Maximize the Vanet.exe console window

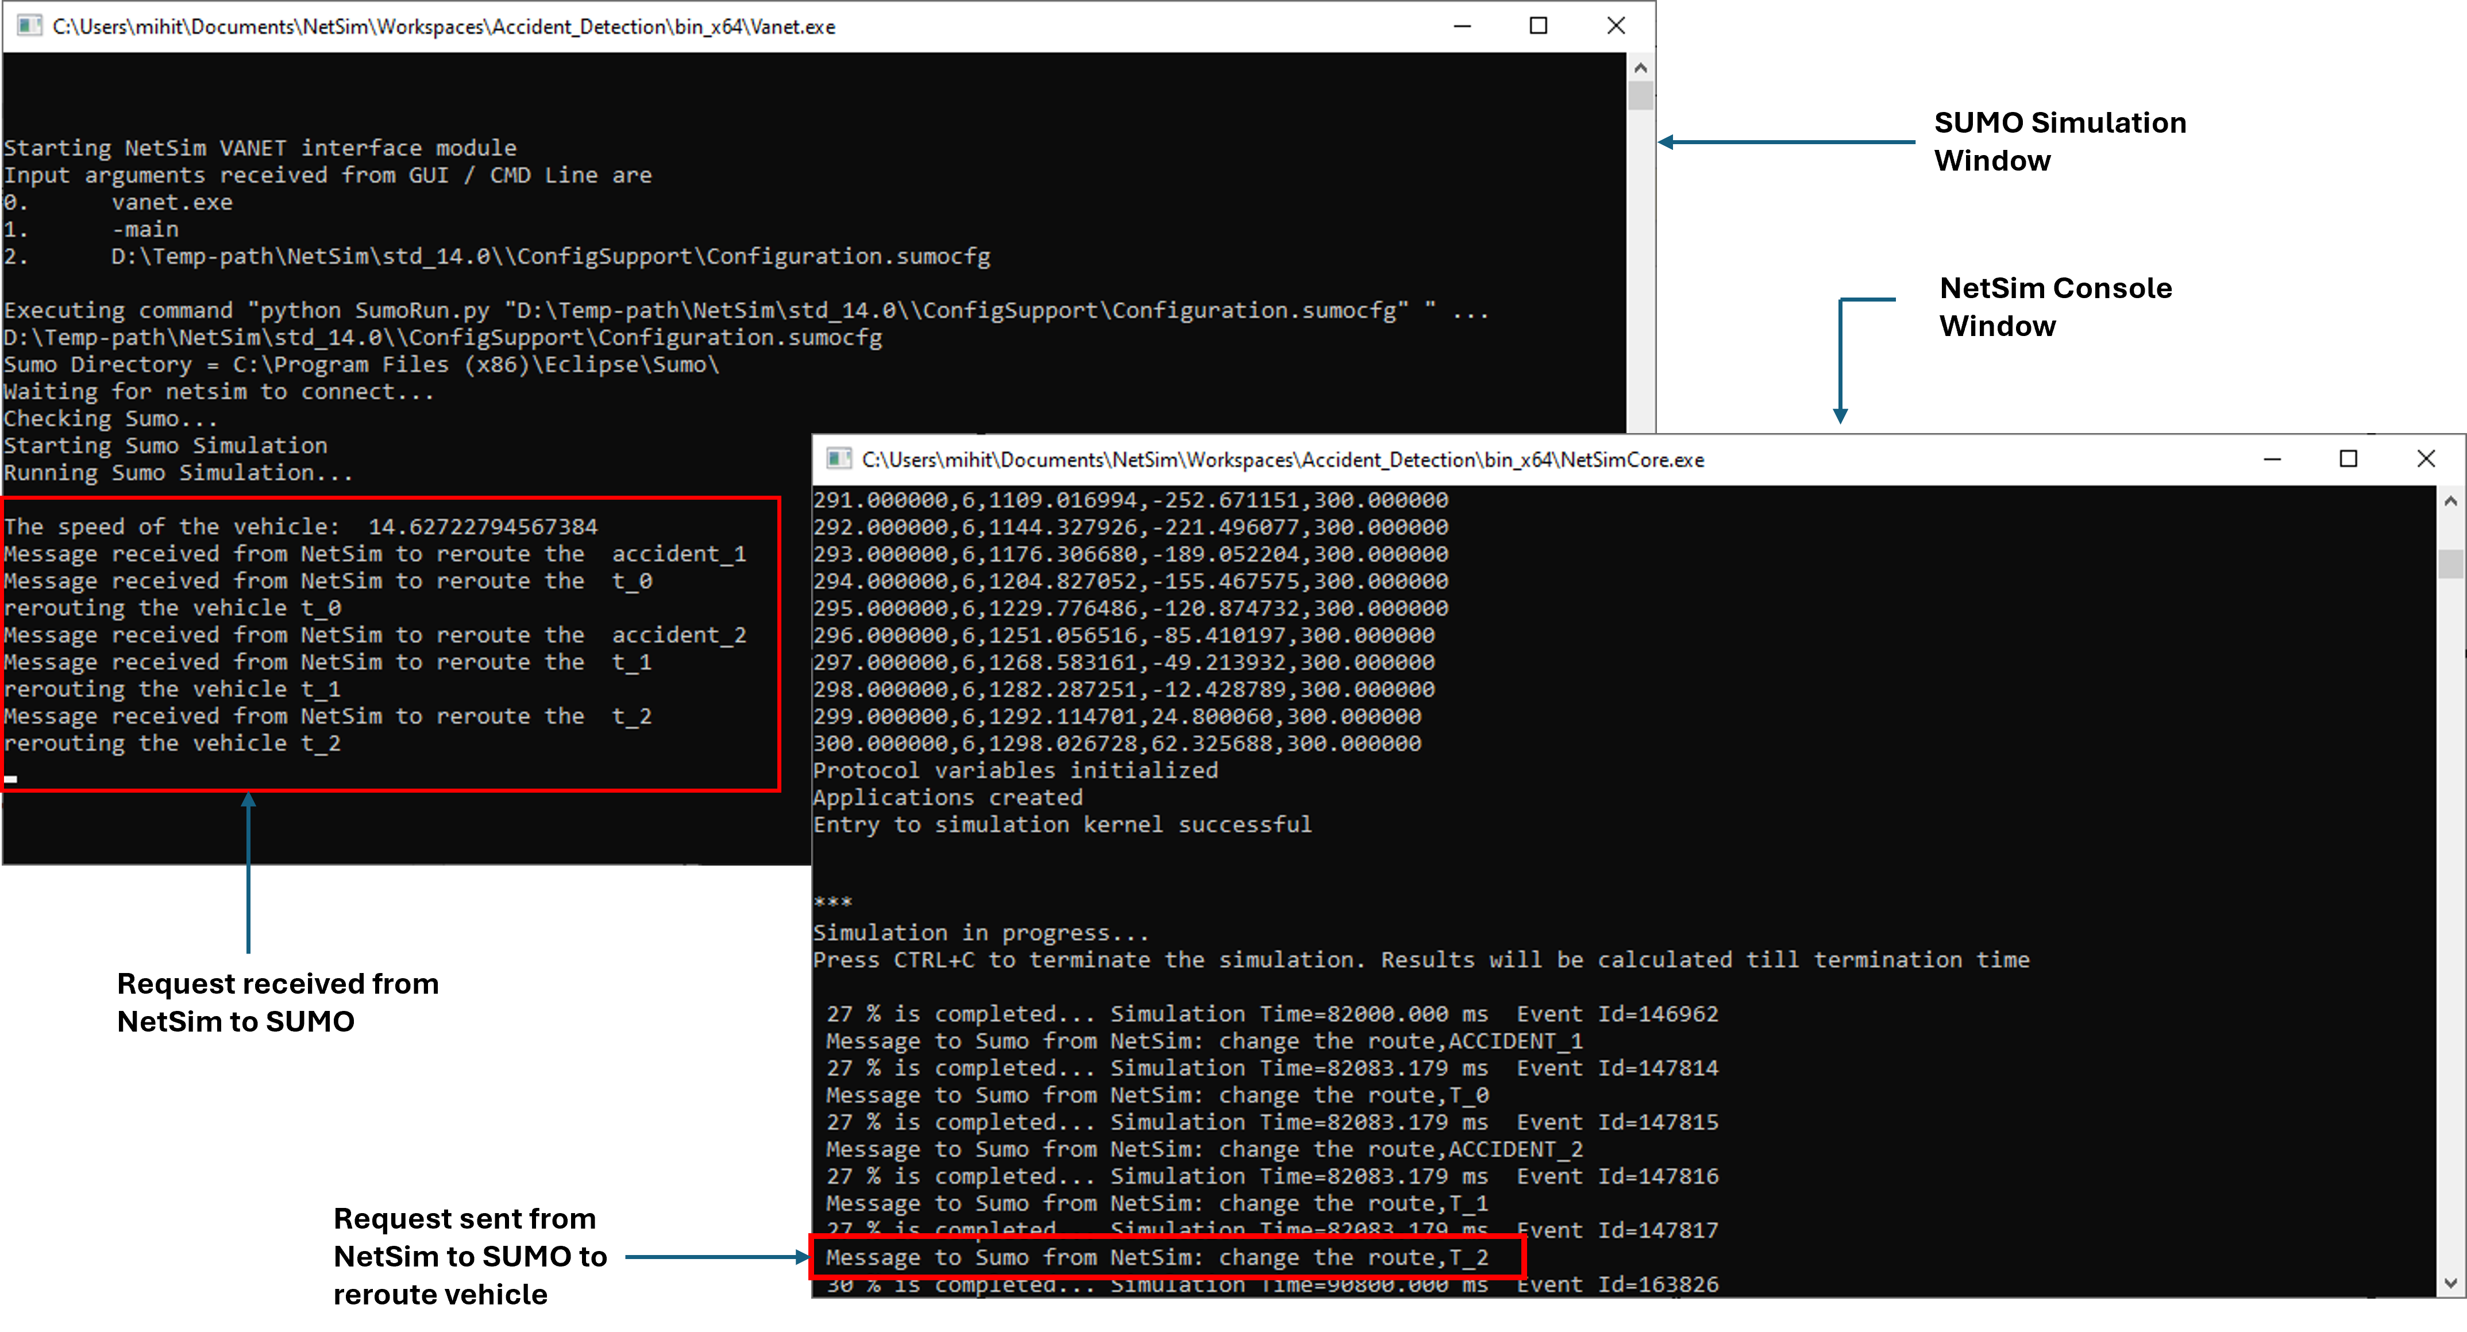1538,26
